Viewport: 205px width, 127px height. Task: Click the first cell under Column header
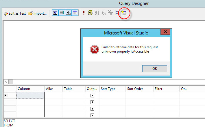pyautogui.click(x=30, y=95)
